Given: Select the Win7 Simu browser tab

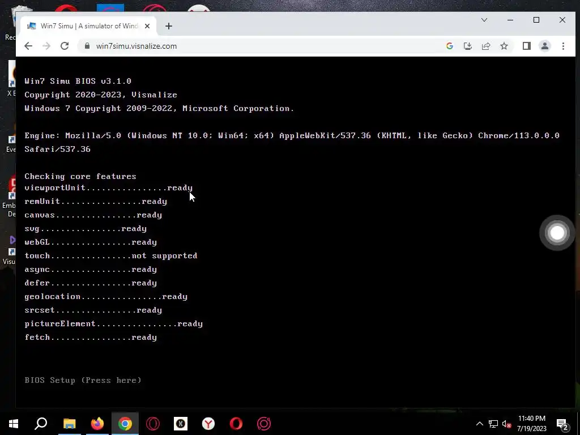Looking at the screenshot, I should coord(89,26).
